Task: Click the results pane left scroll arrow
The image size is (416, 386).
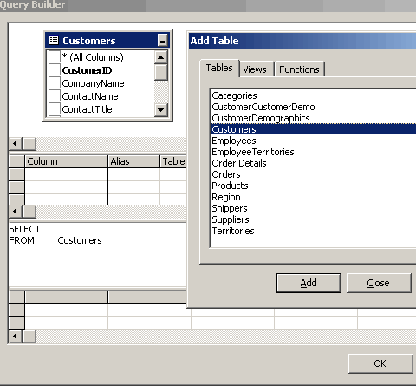Action: click(16, 337)
